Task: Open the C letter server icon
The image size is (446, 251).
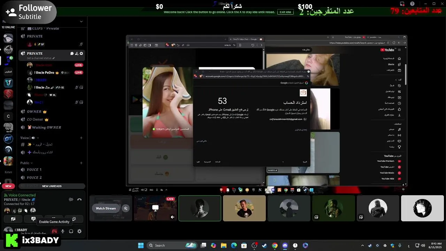Action: tap(8, 116)
